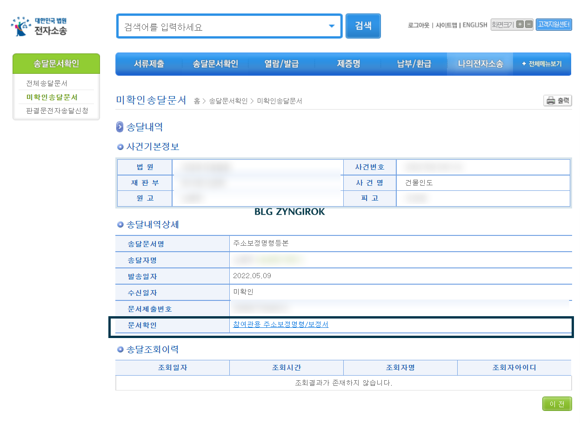Open the 고객지원센터 customer support center
Viewport: 580px width, 423px height.
tap(553, 25)
